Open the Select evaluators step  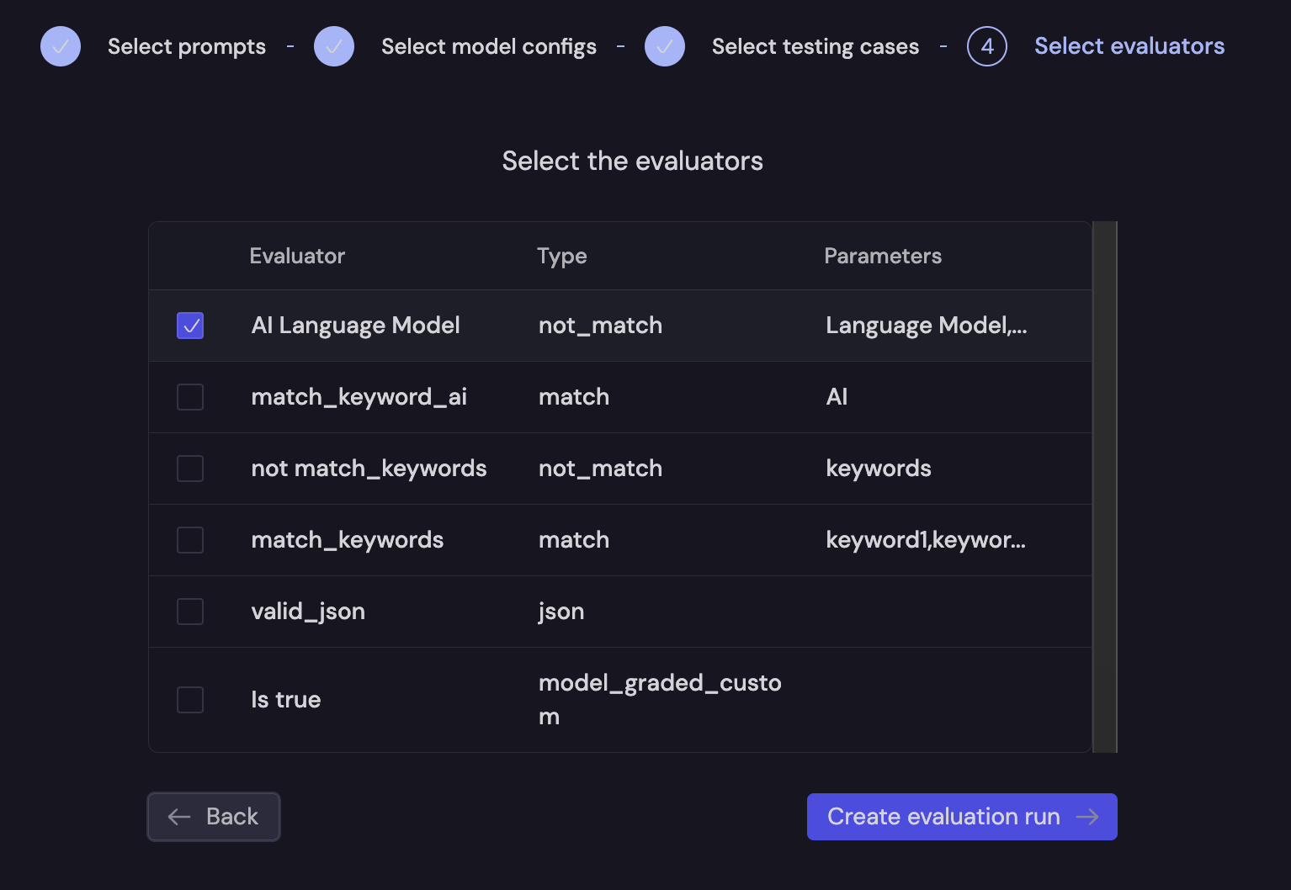[x=1129, y=46]
